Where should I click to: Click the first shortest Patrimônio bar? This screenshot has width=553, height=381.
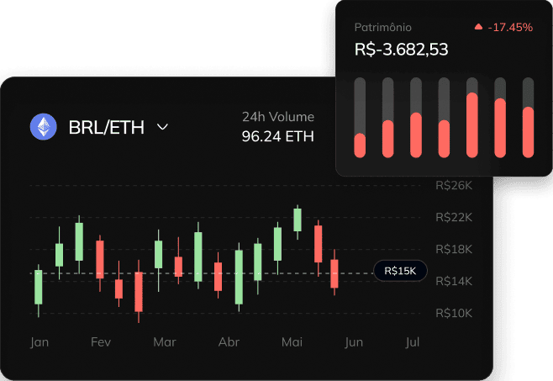[x=361, y=145]
